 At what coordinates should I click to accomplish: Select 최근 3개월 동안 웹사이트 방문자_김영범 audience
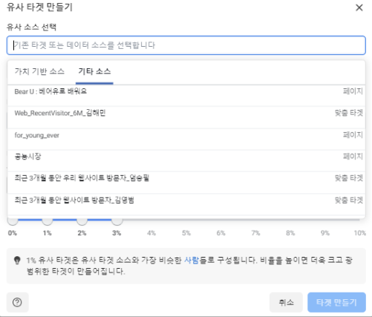[x=186, y=204]
